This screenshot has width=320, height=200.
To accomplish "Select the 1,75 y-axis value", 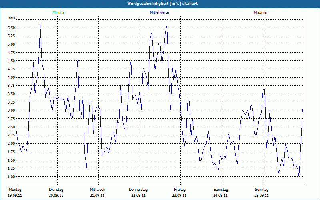I will (x=11, y=152).
